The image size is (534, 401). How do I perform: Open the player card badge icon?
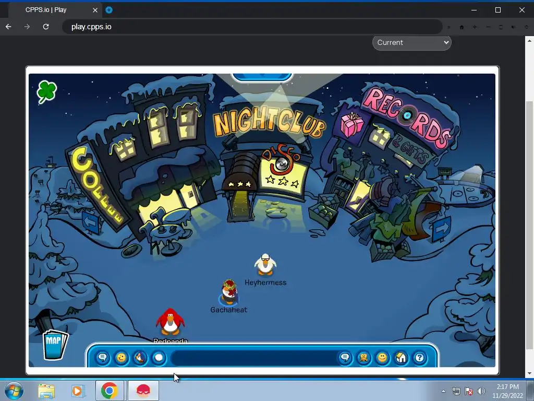pos(363,358)
